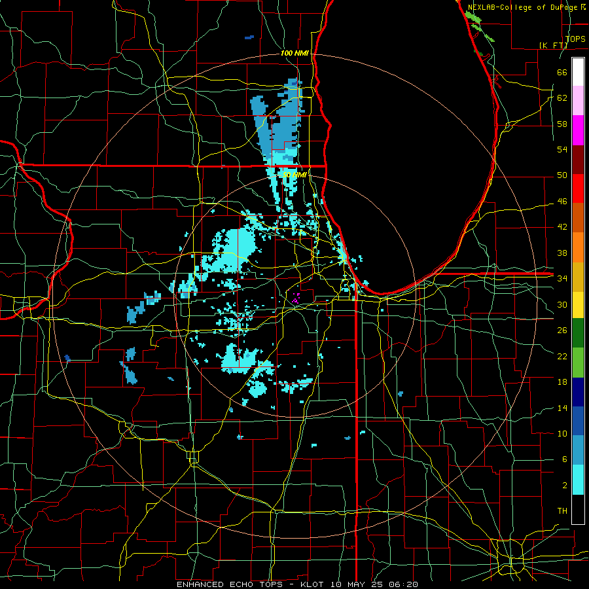Click the "50" legend value
Viewport: 589px width, 589px height.
(562, 175)
